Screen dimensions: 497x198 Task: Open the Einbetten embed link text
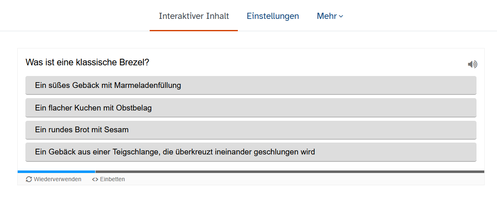click(112, 180)
